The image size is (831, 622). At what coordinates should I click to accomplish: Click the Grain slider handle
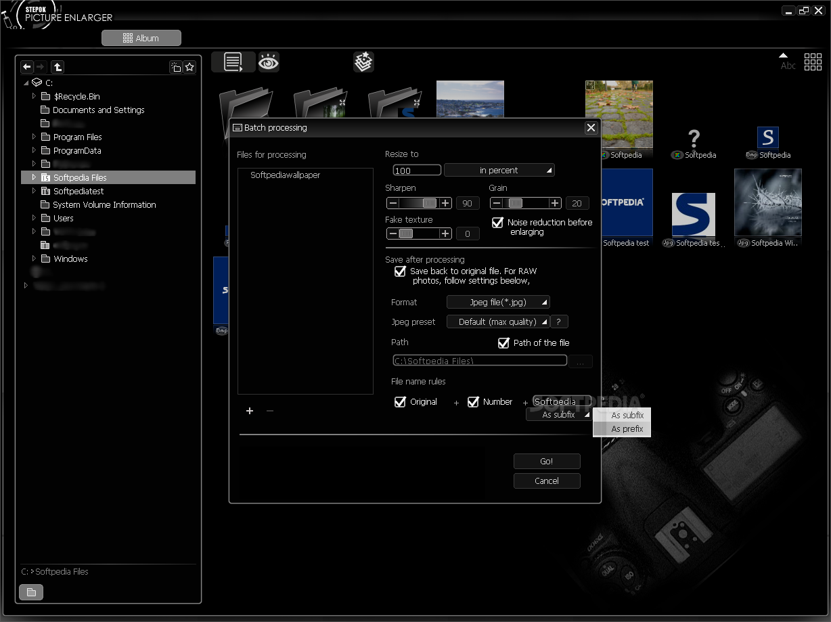(x=516, y=203)
